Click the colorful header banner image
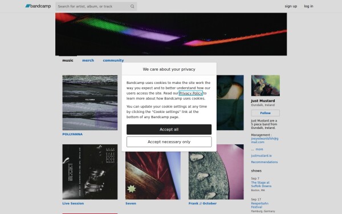Screen dimensions: 342x214 click(x=171, y=34)
